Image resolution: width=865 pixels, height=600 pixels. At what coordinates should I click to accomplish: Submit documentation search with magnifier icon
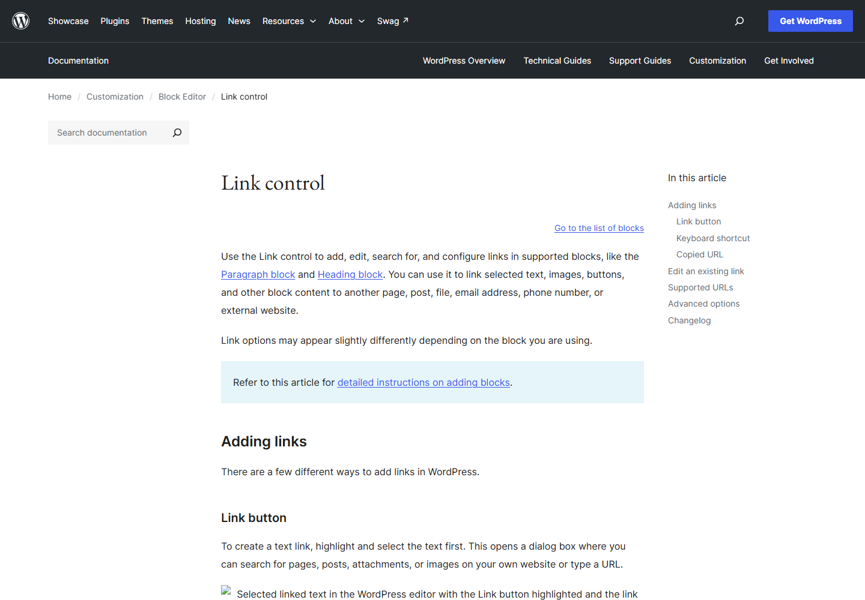click(x=177, y=133)
